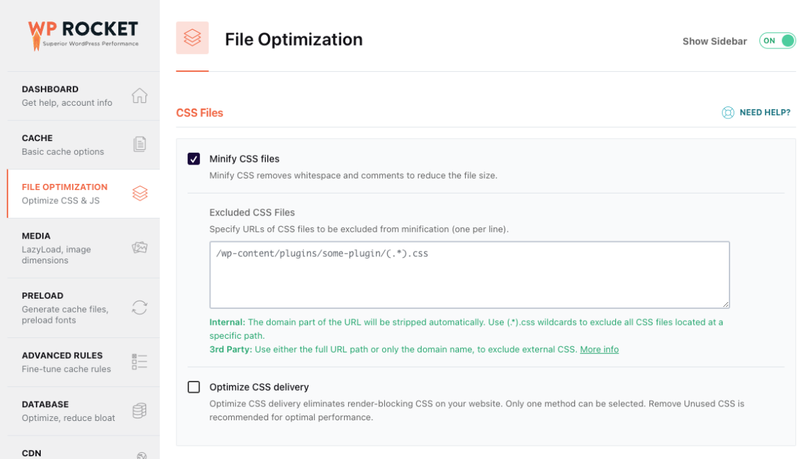Click the File Optimization layers sidebar icon
This screenshot has height=459, width=807.
139,194
